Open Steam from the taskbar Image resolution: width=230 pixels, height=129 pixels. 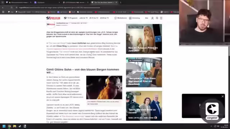point(20,126)
